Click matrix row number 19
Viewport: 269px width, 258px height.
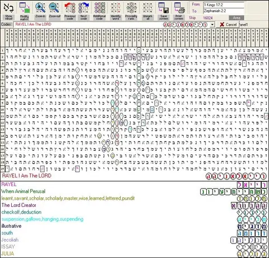pos(3,169)
